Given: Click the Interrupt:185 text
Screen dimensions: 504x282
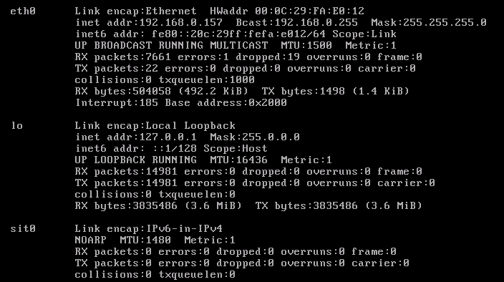Looking at the screenshot, I should pyautogui.click(x=117, y=103).
